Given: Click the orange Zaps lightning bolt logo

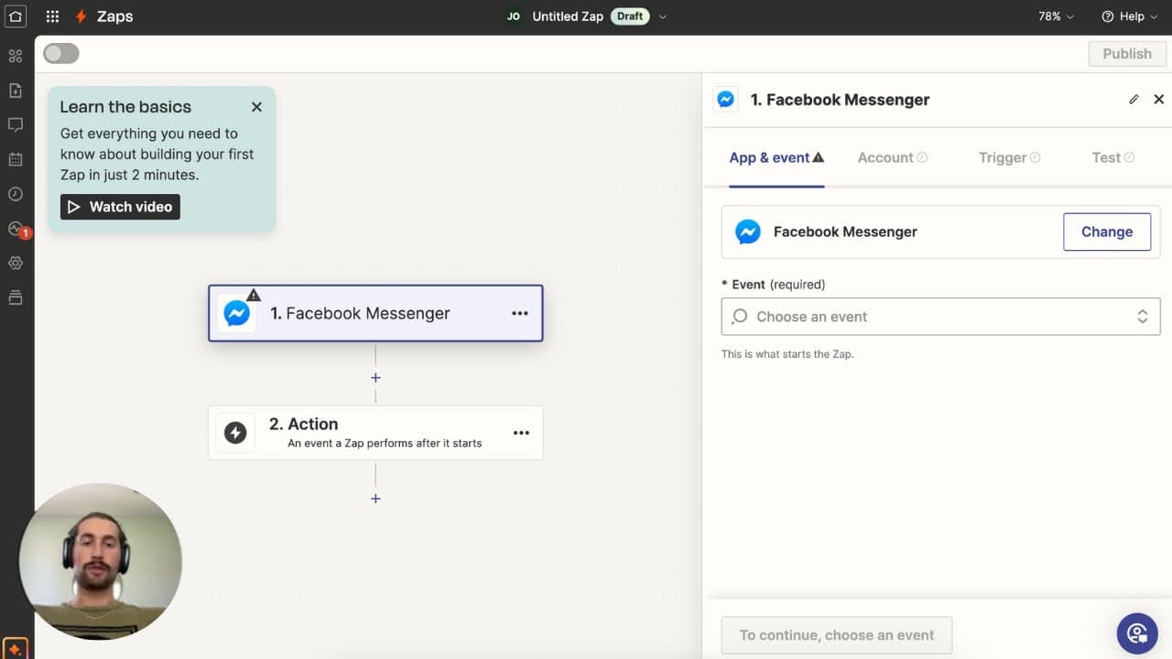Looking at the screenshot, I should 81,16.
